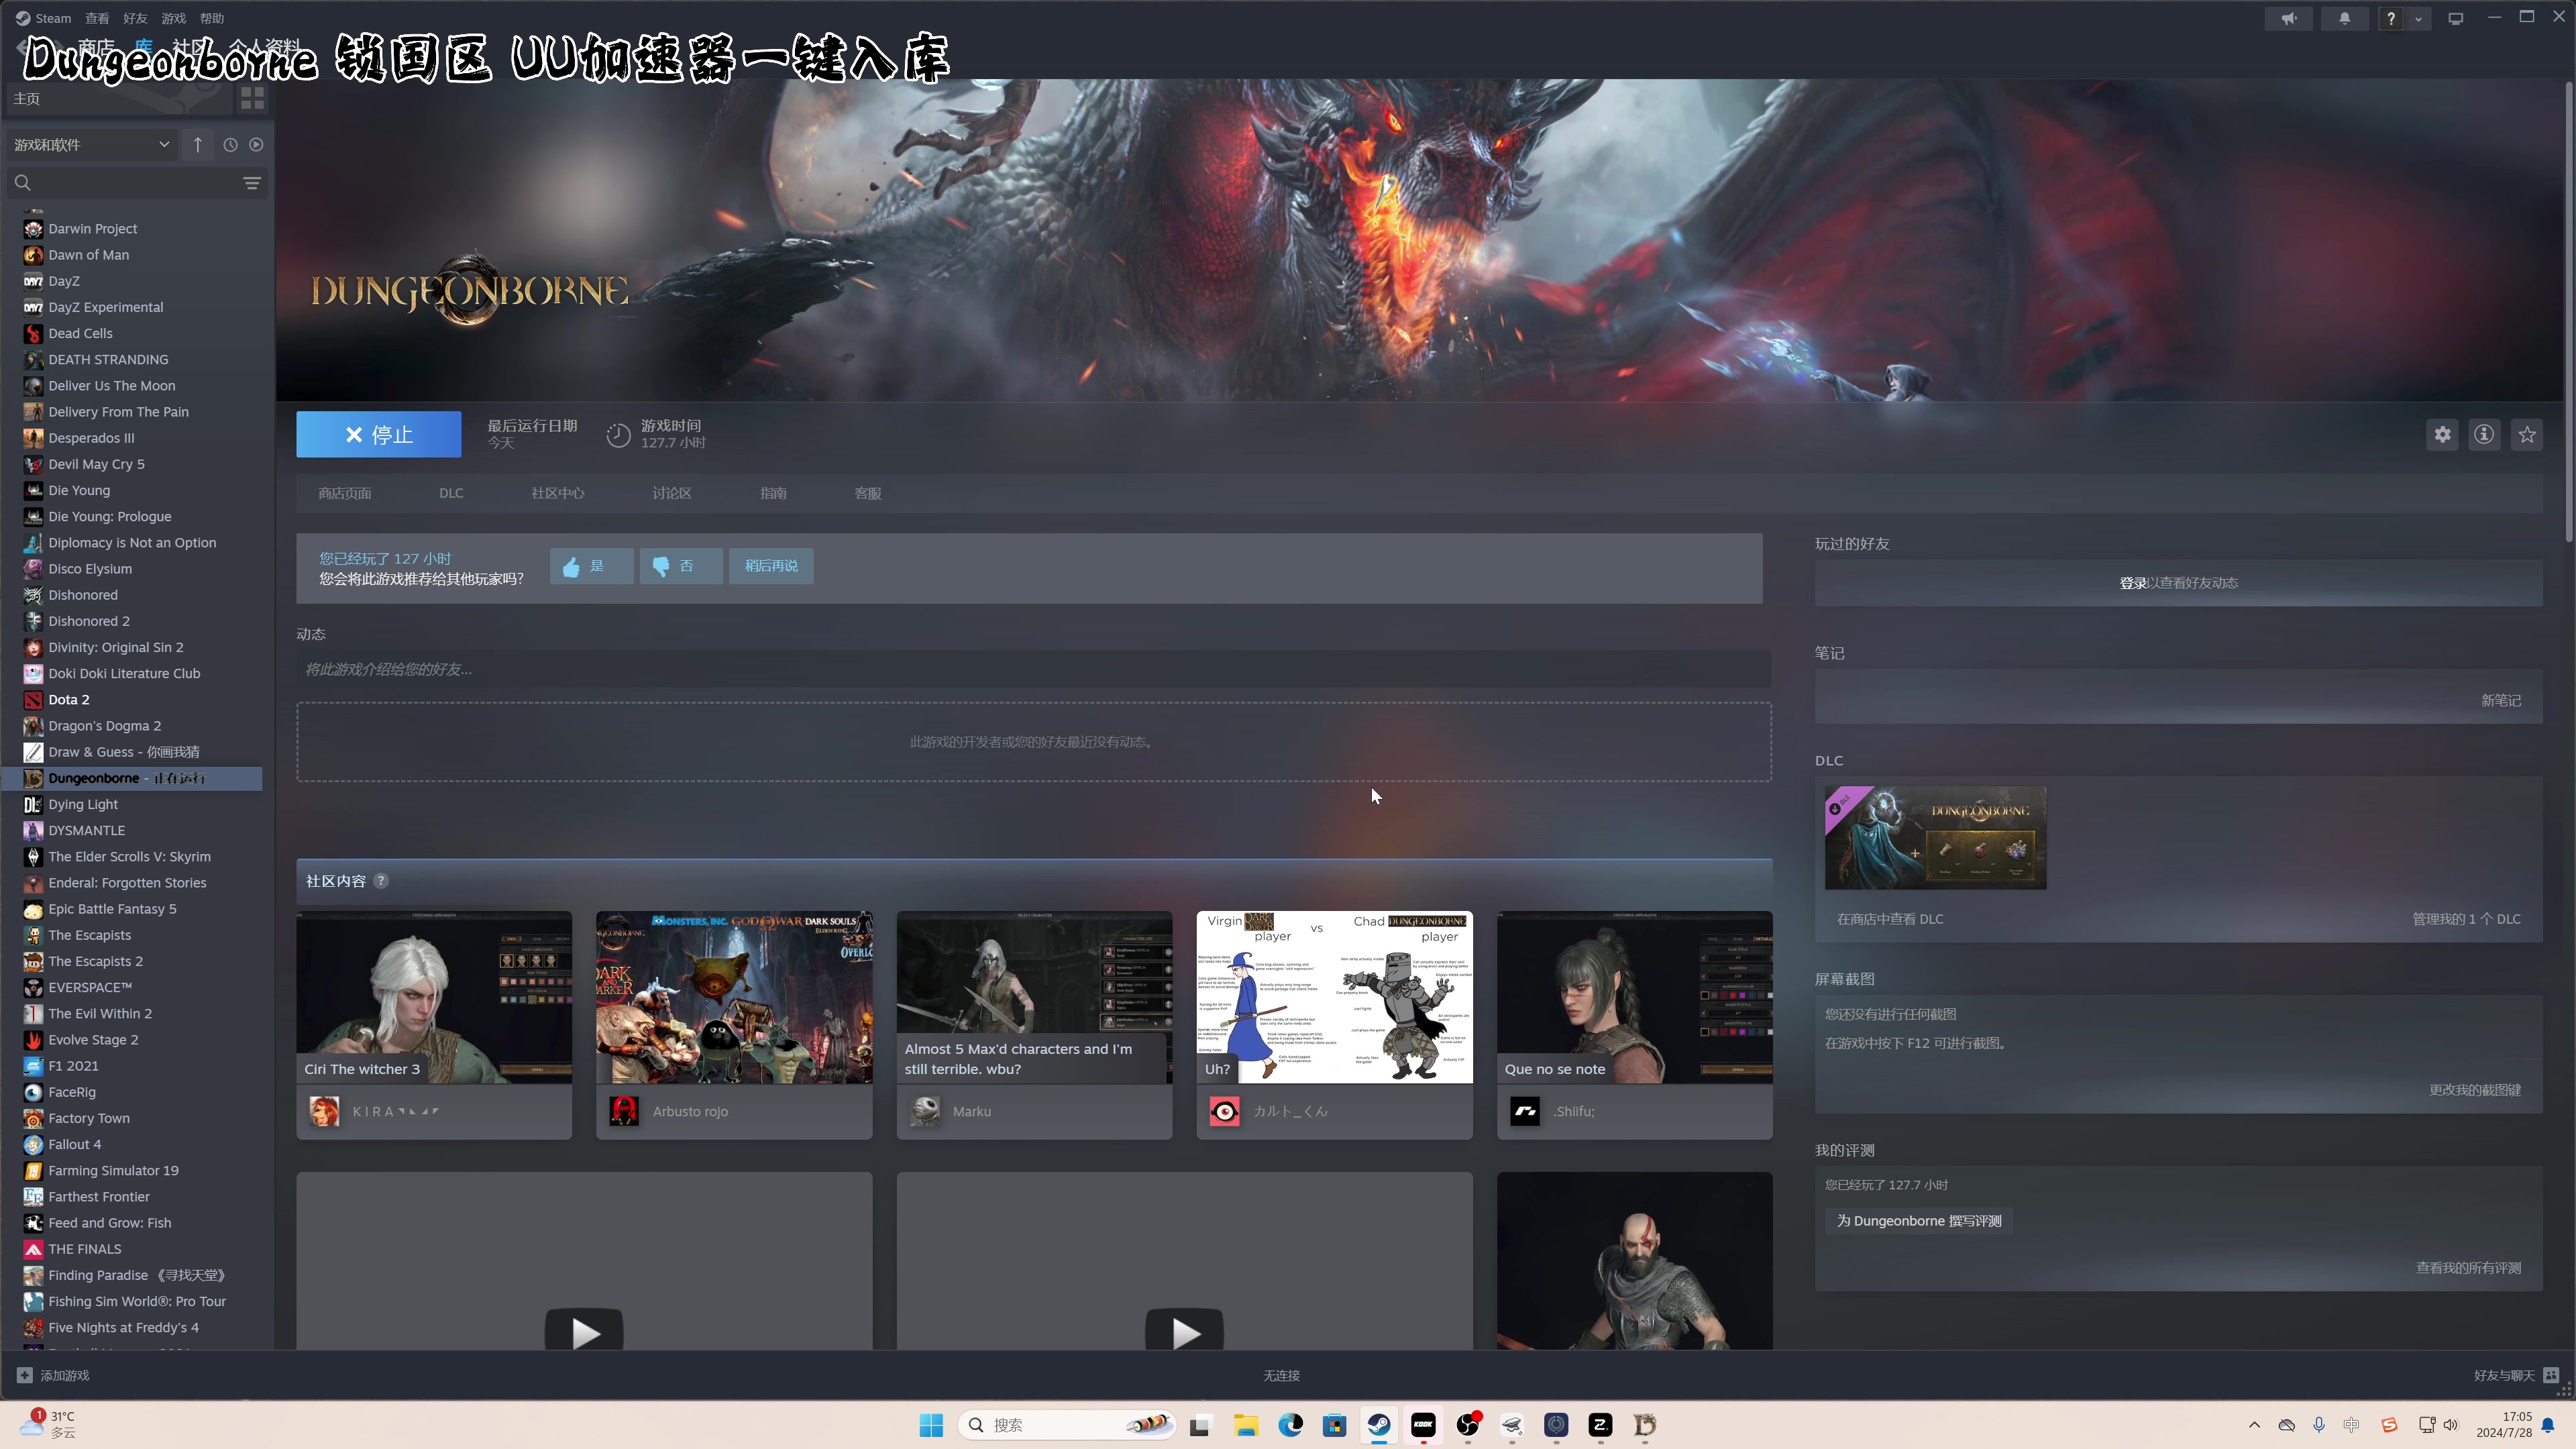Open the 客服 tab
This screenshot has width=2576, height=1449.
[868, 493]
